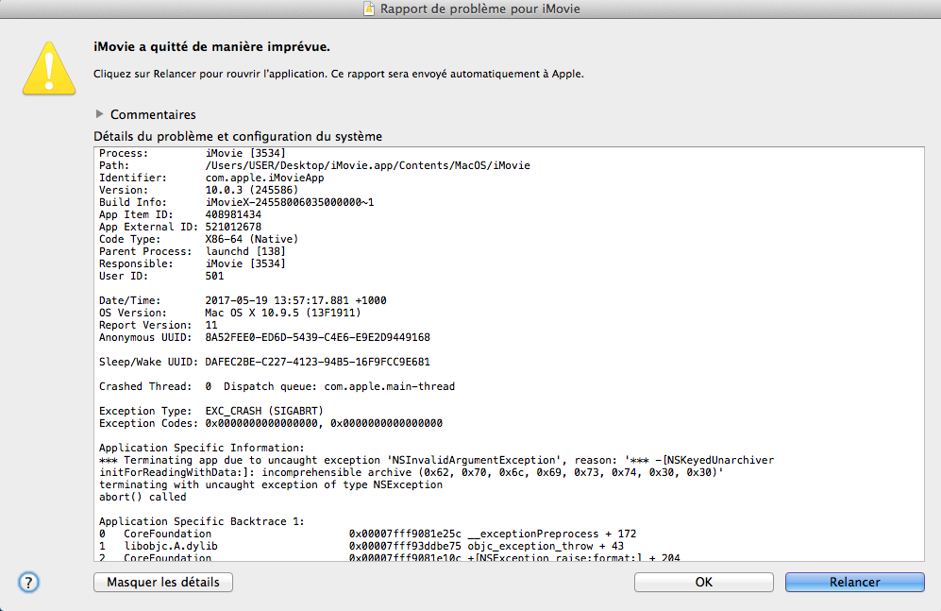The width and height of the screenshot is (941, 611).
Task: Dismiss the report with the OK button
Action: pos(704,582)
